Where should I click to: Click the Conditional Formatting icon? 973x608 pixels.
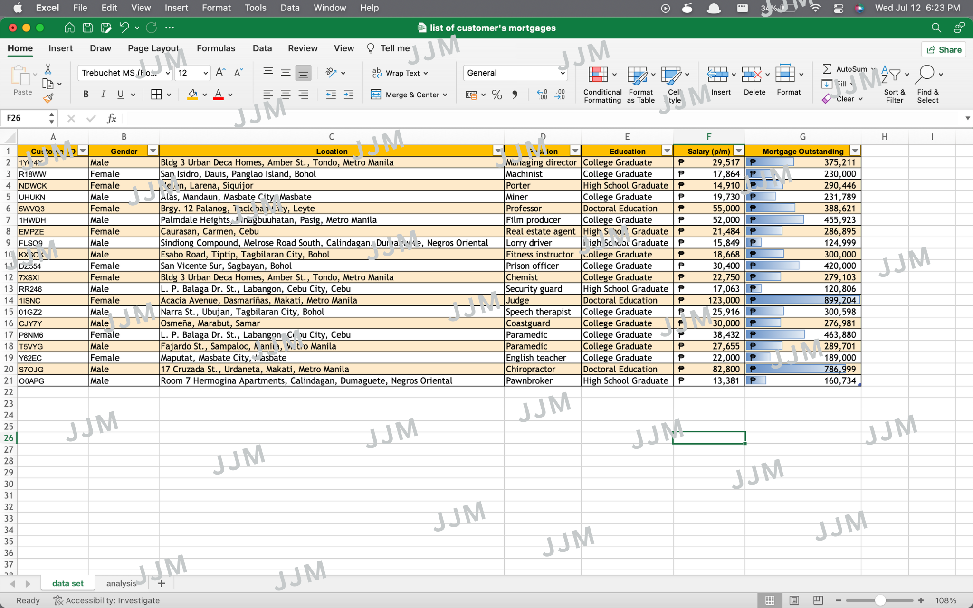point(598,75)
